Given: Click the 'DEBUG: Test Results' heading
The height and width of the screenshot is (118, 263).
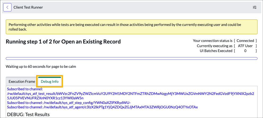Looking at the screenshot, I should tap(28, 115).
